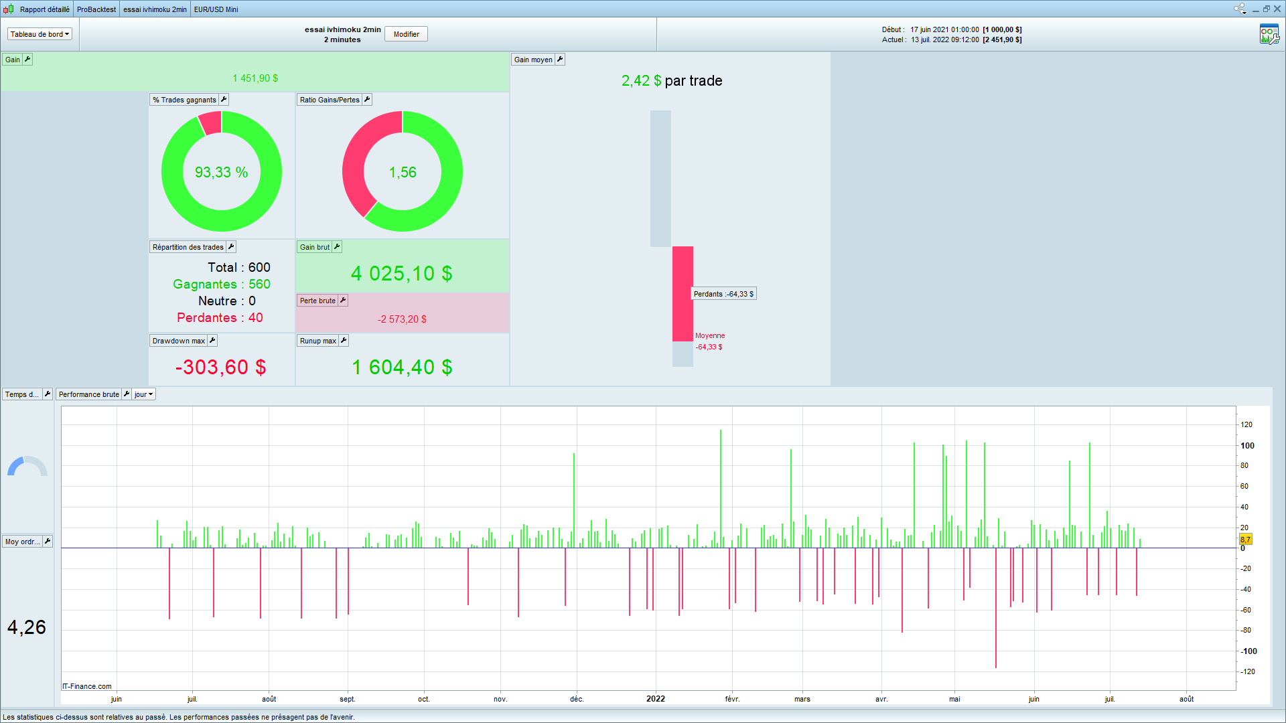1286x723 pixels.
Task: Open the Tableau de bord dropdown
Action: tap(40, 34)
